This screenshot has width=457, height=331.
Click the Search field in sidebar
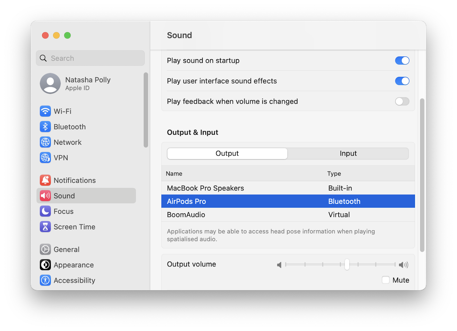(x=90, y=58)
